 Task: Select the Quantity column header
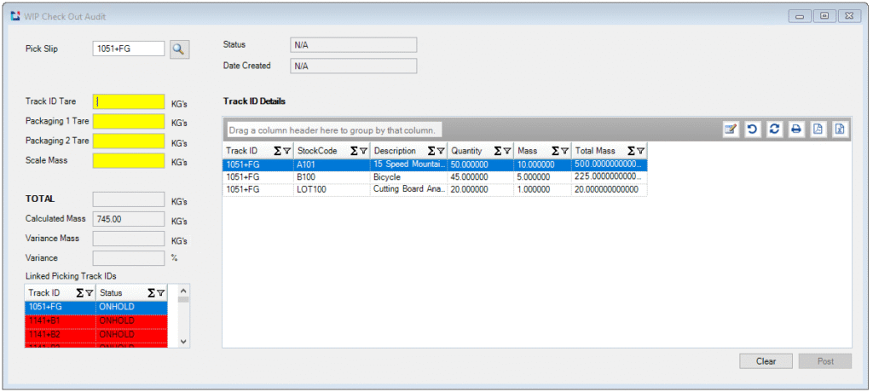click(481, 151)
